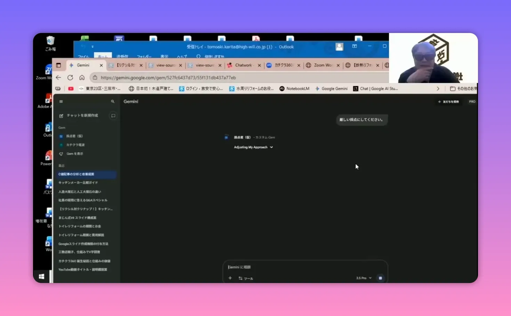Show more bookmarks with the chevron arrow

pos(438,89)
